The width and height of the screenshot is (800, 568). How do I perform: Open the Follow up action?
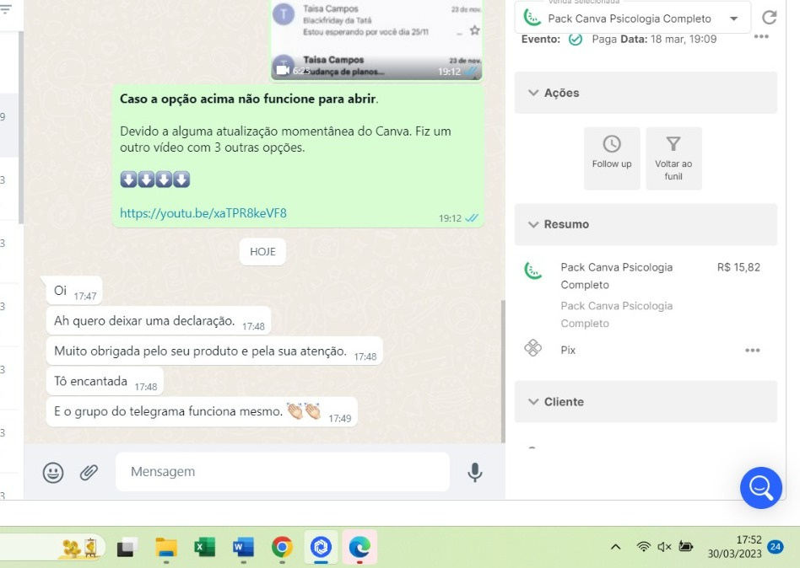pyautogui.click(x=612, y=158)
